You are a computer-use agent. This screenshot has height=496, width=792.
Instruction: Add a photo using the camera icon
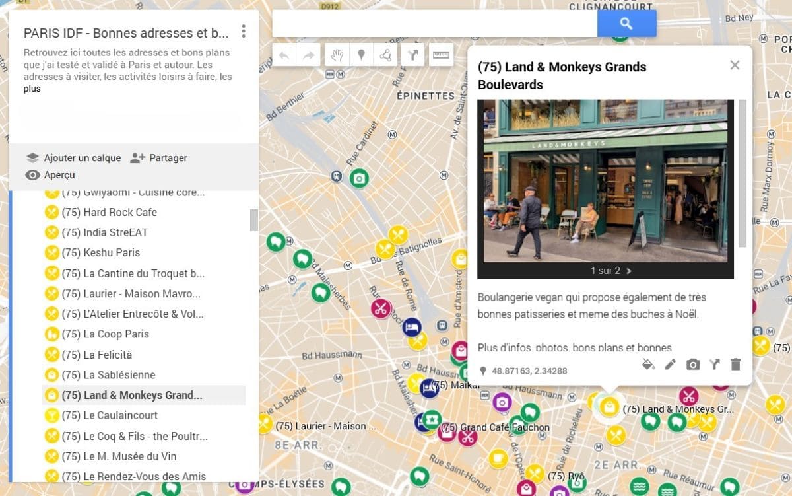pos(692,364)
